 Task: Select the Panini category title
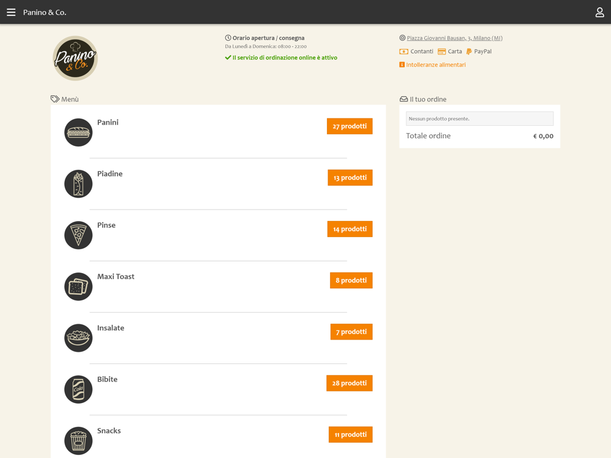[x=108, y=122]
